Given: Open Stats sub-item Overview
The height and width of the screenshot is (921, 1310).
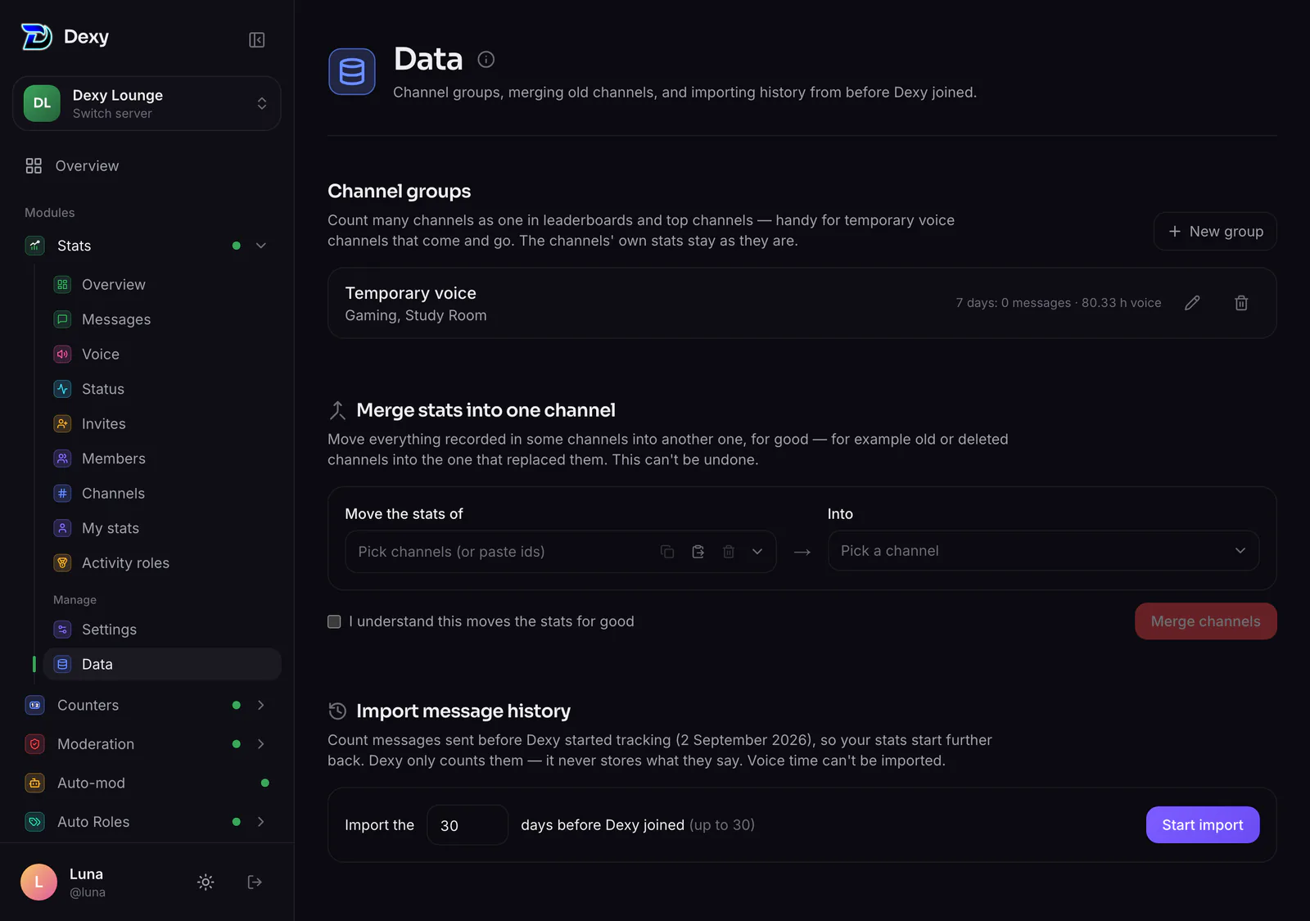Looking at the screenshot, I should [162, 285].
